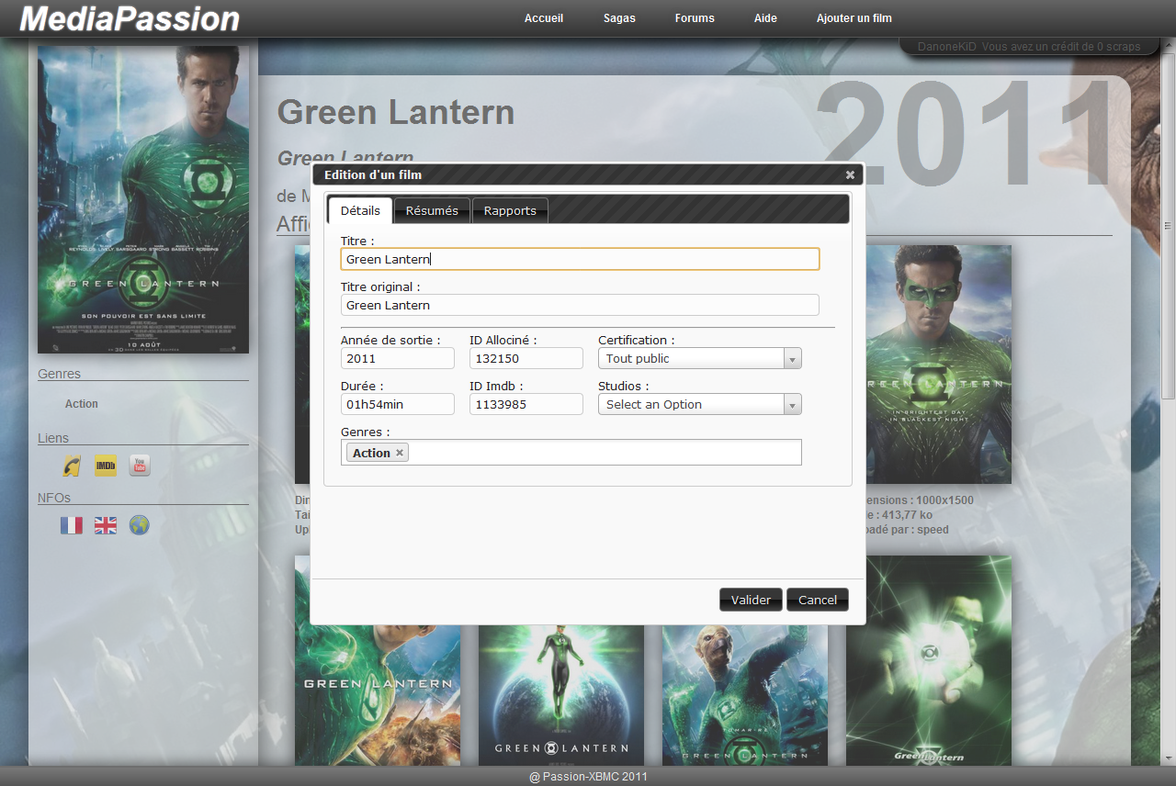This screenshot has width=1176, height=786.
Task: Click the Action genre link in sidebar
Action: [x=82, y=404]
